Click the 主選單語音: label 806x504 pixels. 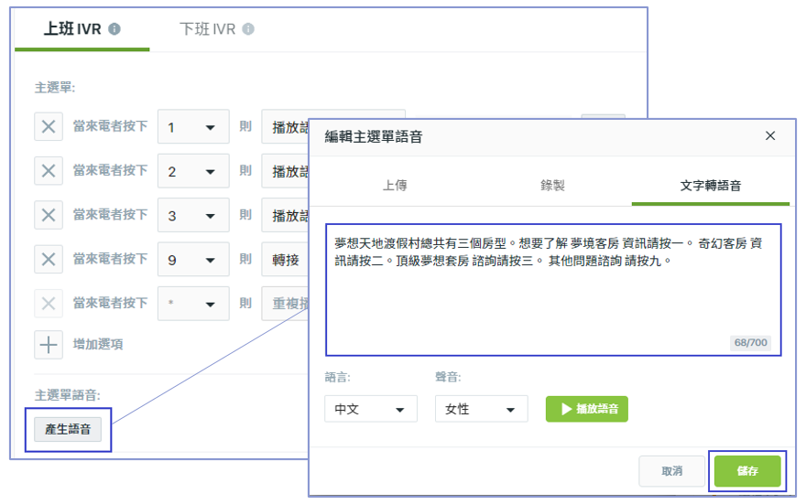pyautogui.click(x=68, y=395)
